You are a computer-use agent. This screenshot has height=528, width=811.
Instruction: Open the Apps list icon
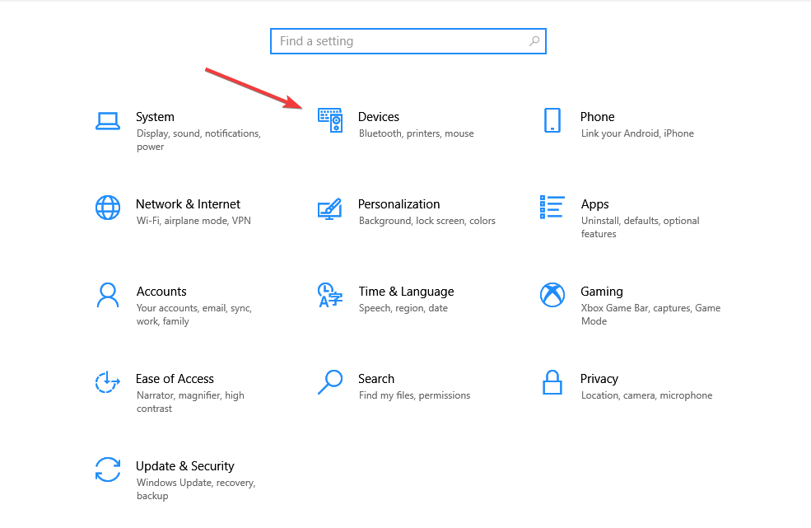(552, 208)
